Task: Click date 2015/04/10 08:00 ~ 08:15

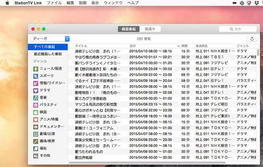Action: point(151,51)
